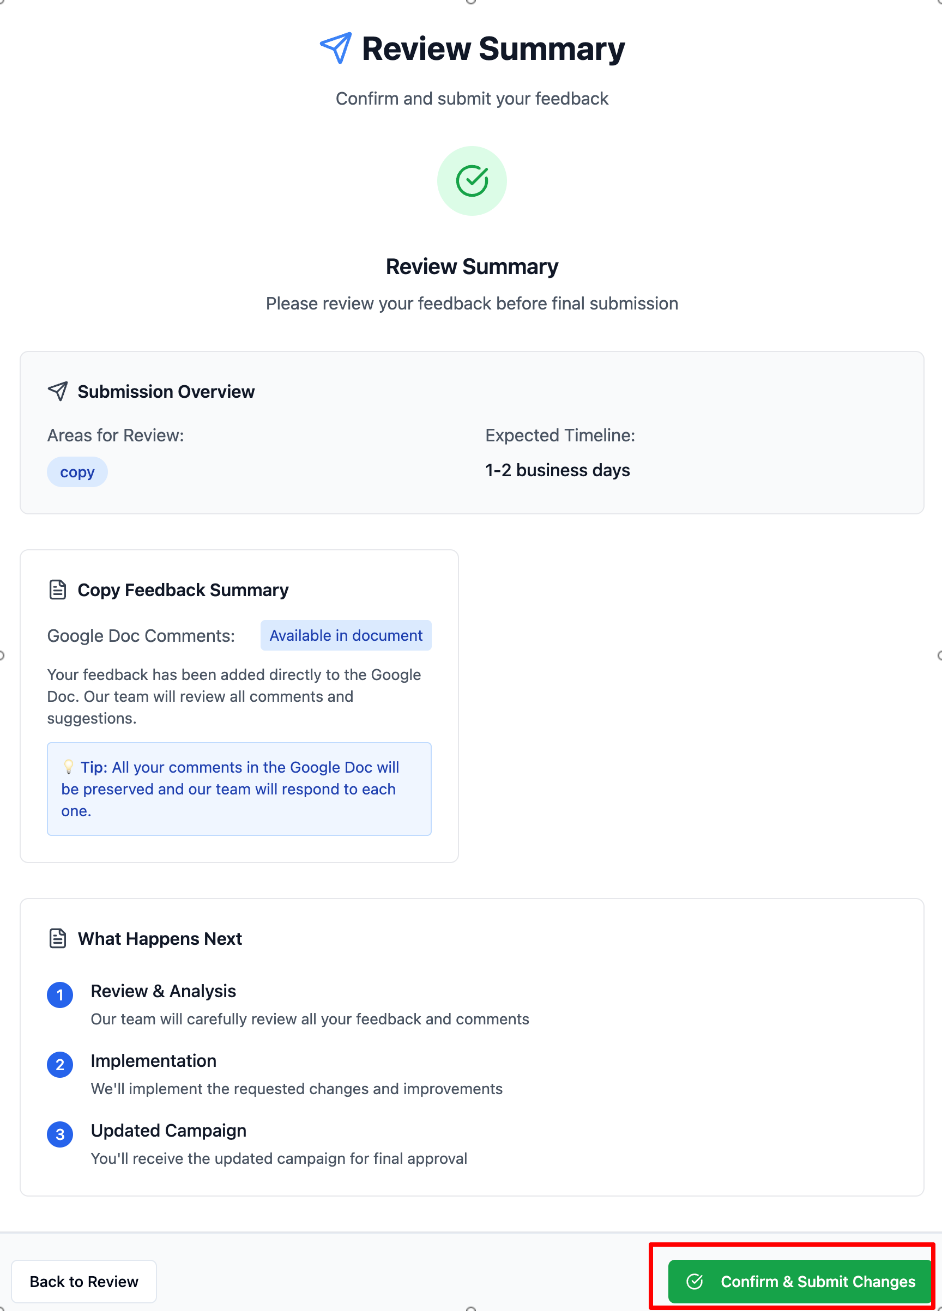Click the "Submission Overview" section heading
This screenshot has width=942, height=1311.
tap(166, 391)
